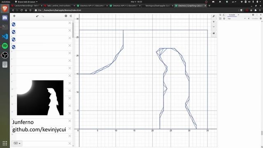Open DevTools customize kebab menu
This screenshot has width=263, height=148.
pos(257,15)
